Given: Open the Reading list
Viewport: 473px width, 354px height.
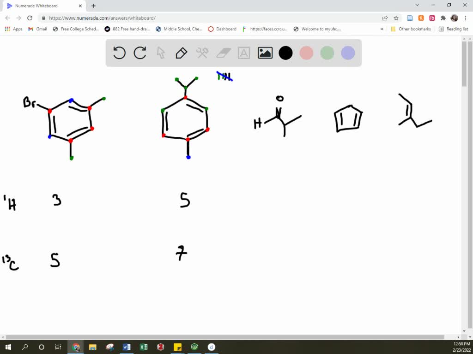Looking at the screenshot, I should click(454, 29).
